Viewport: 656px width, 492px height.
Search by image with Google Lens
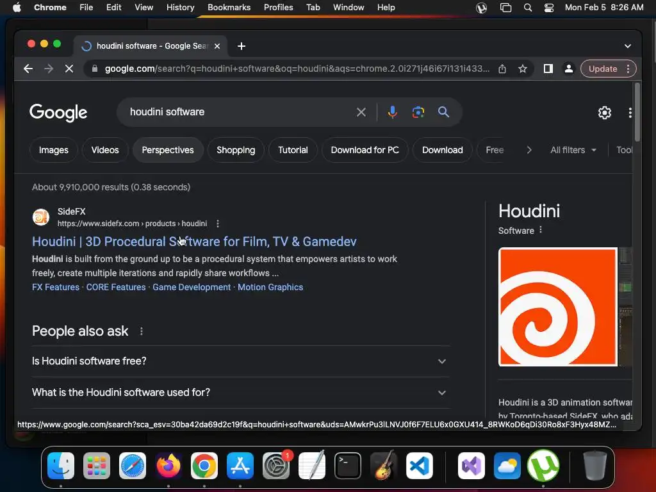pyautogui.click(x=418, y=112)
